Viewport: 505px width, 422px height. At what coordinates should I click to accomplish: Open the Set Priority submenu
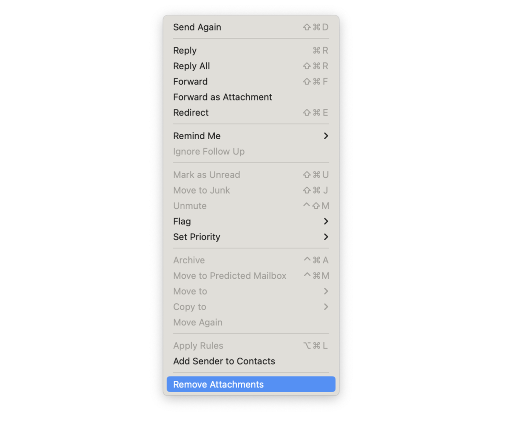196,237
